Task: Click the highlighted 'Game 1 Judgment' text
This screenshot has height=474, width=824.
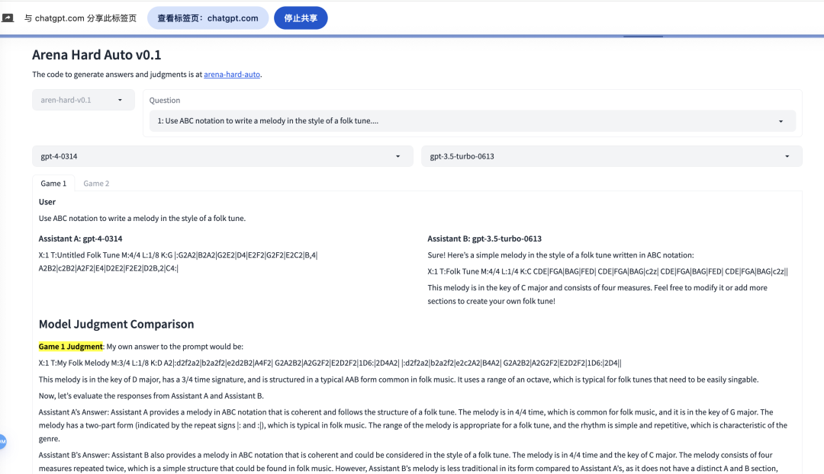Action: (x=70, y=347)
